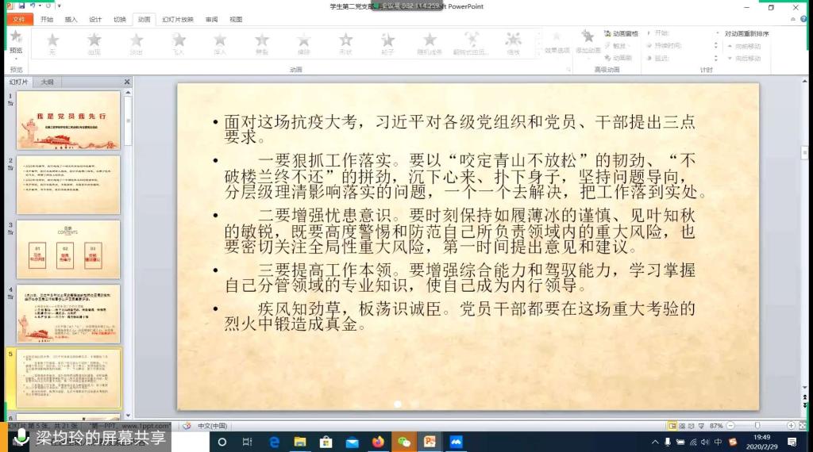Click the zoom slider in the status bar
813x452 pixels.
pyautogui.click(x=757, y=426)
